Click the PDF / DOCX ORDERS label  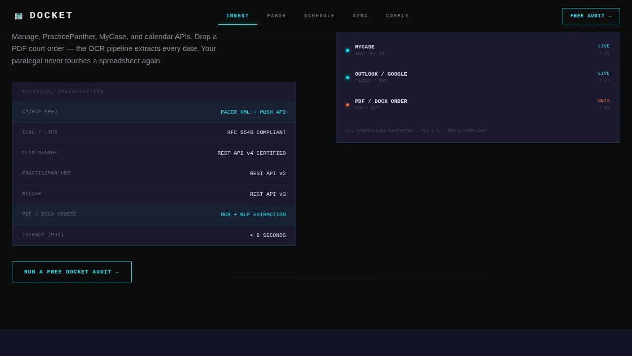49,215
